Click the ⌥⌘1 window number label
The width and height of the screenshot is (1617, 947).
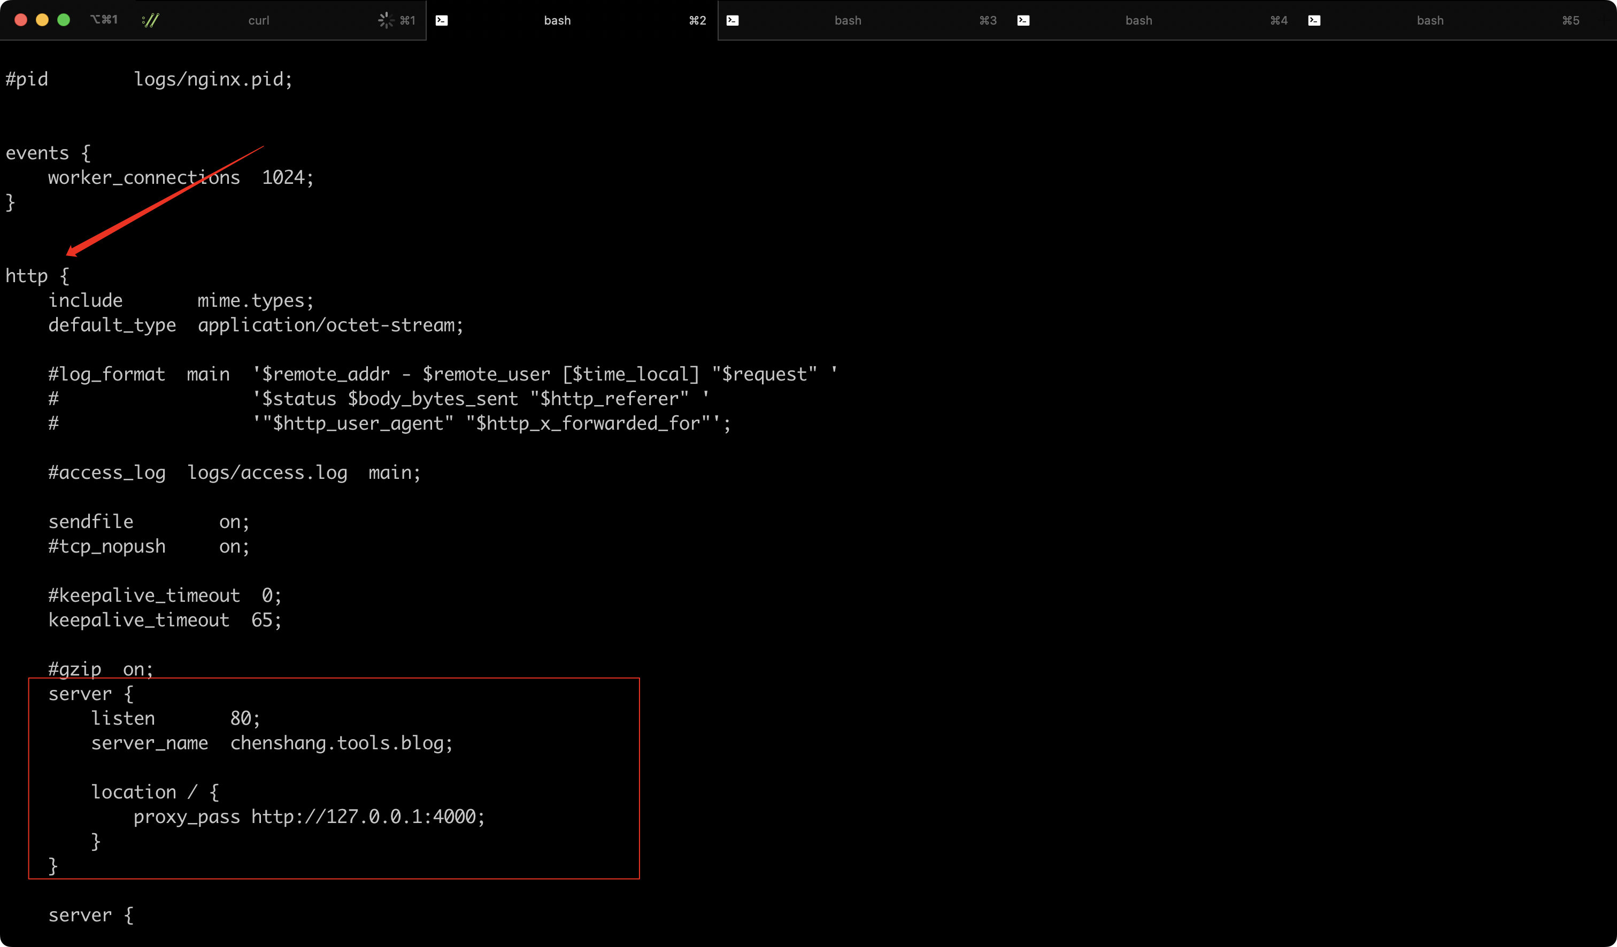pyautogui.click(x=104, y=20)
